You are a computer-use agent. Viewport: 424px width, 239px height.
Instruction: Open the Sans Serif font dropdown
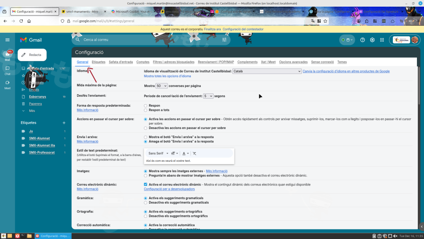tap(157, 154)
